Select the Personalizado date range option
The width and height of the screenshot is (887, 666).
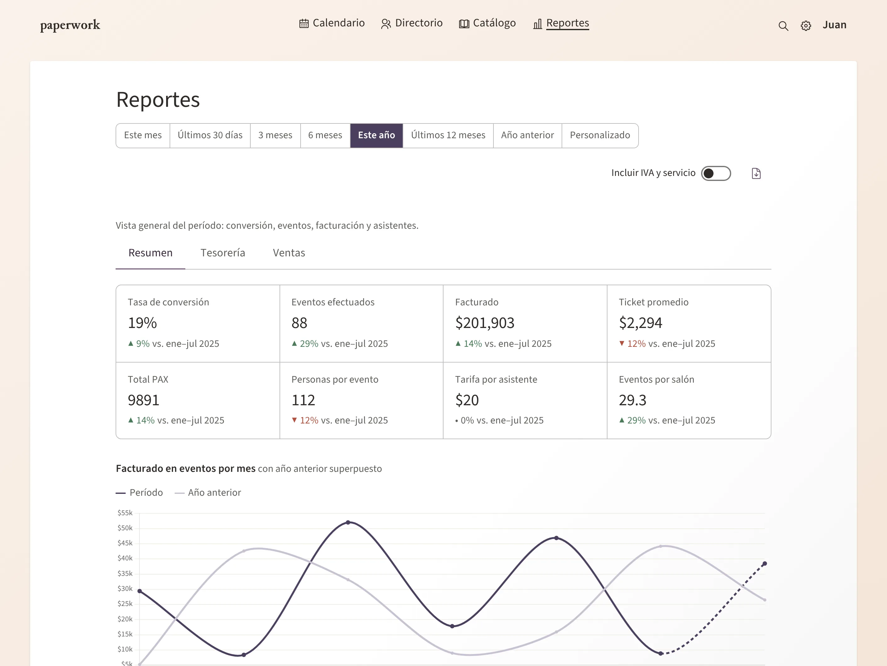(600, 135)
